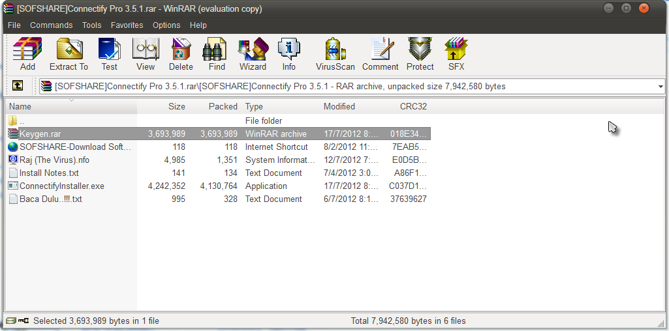The height and width of the screenshot is (331, 669).
Task: Open the Comment tool
Action: click(x=380, y=54)
